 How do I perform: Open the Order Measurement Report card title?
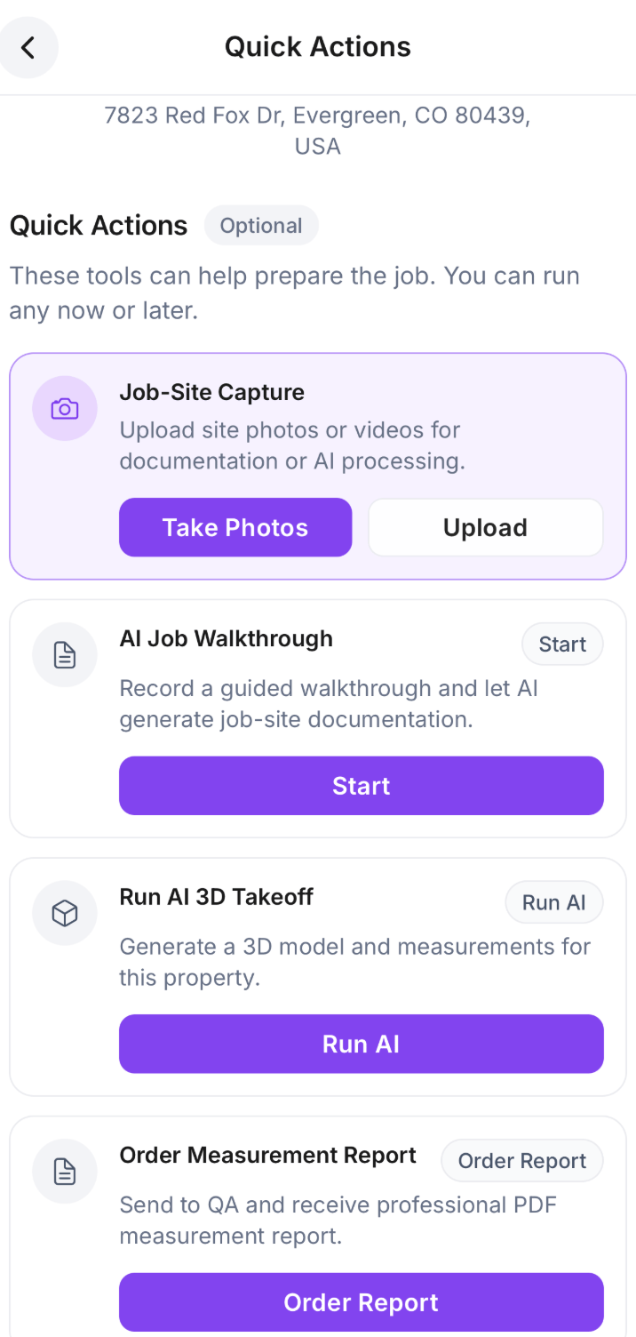268,1155
